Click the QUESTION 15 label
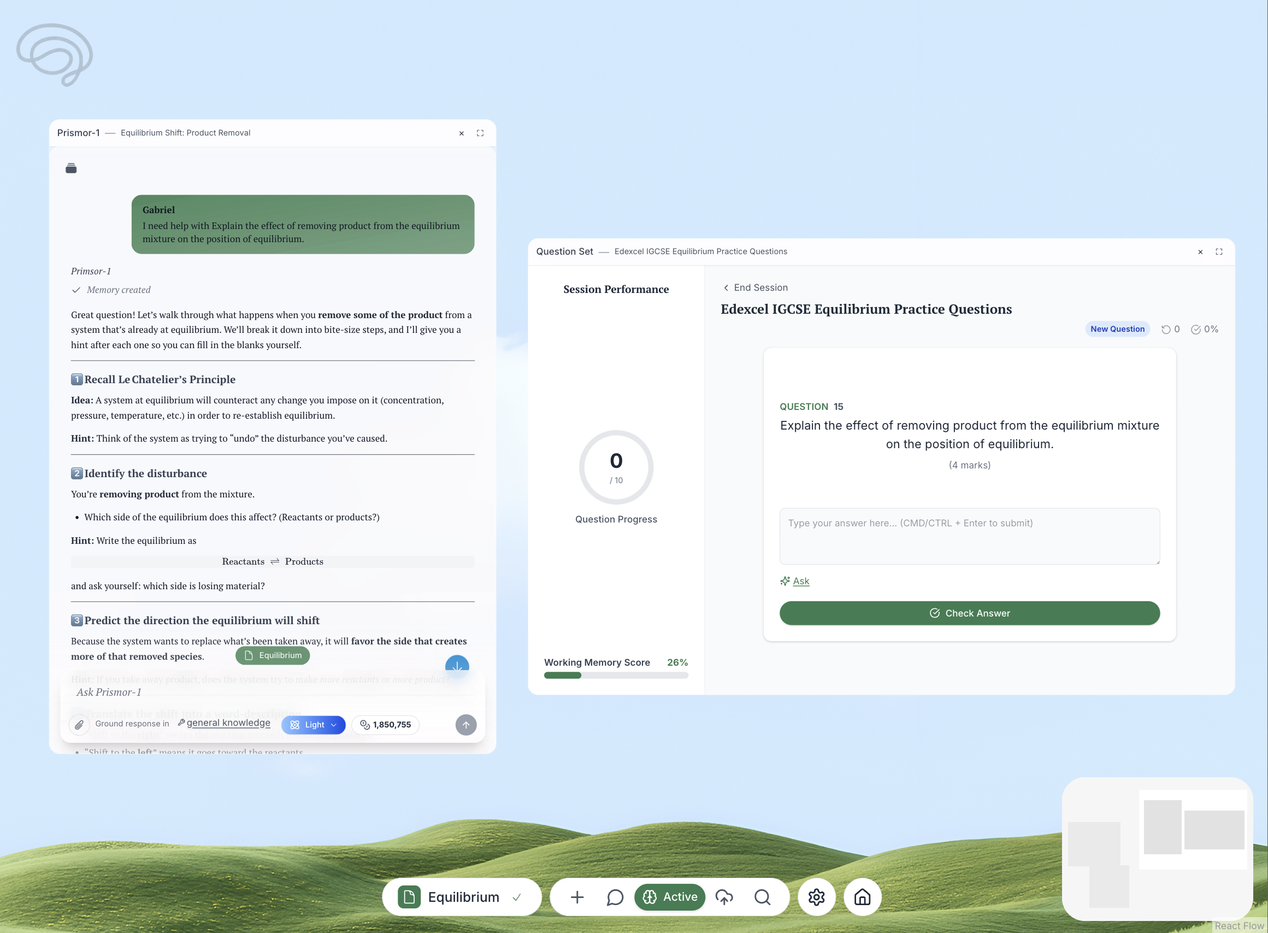 [x=811, y=407]
